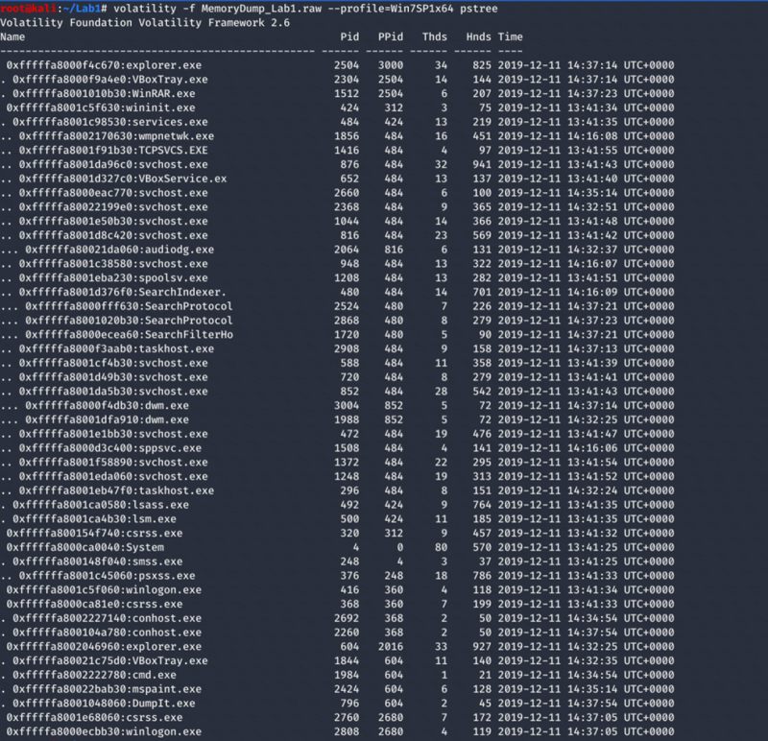The image size is (768, 741).
Task: Click the Name column header
Action: pos(13,36)
